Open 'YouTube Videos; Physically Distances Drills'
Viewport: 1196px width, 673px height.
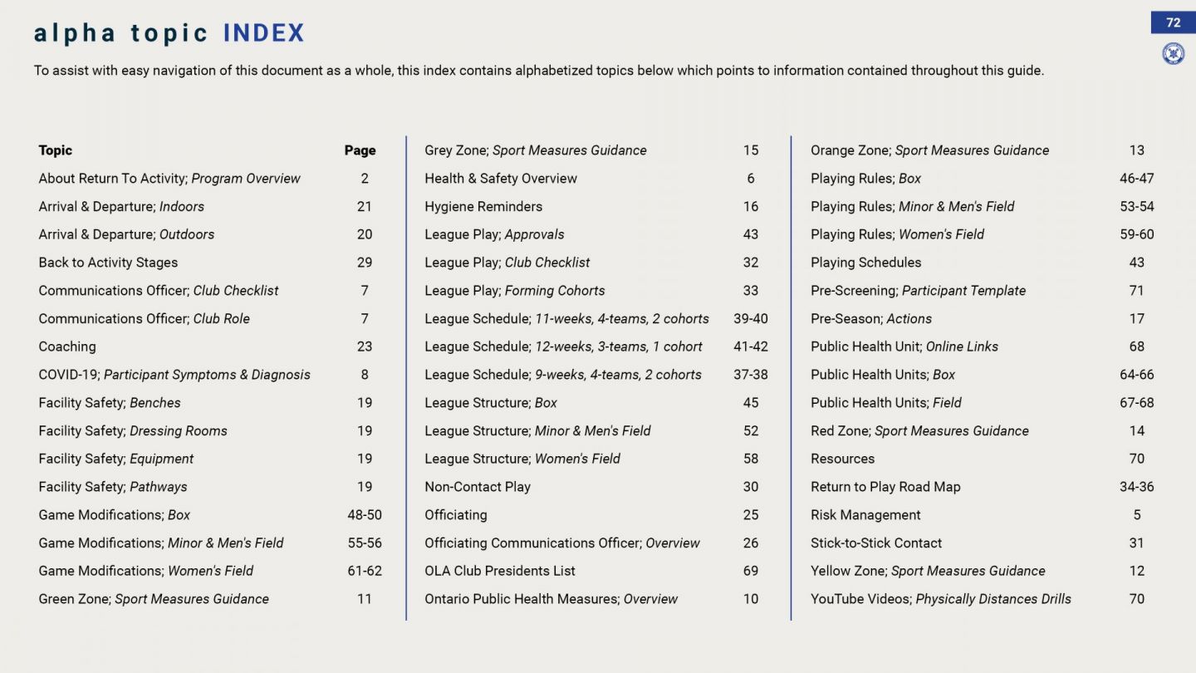[941, 599]
